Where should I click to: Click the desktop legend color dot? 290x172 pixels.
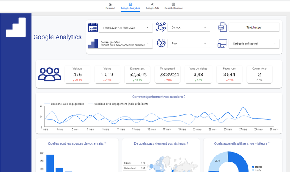point(253,167)
